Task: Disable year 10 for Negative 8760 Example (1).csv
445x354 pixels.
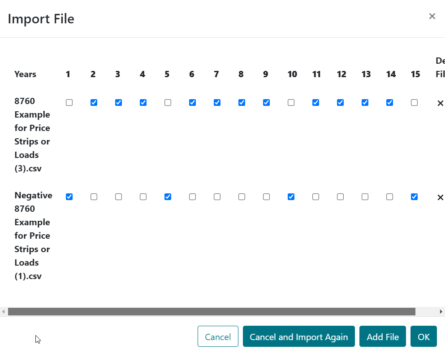Action: point(291,197)
